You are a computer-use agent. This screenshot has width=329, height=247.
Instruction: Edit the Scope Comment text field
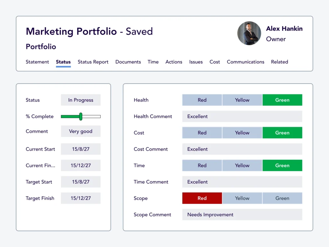point(242,215)
